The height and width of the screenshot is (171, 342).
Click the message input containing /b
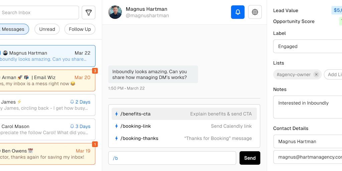tap(172, 158)
